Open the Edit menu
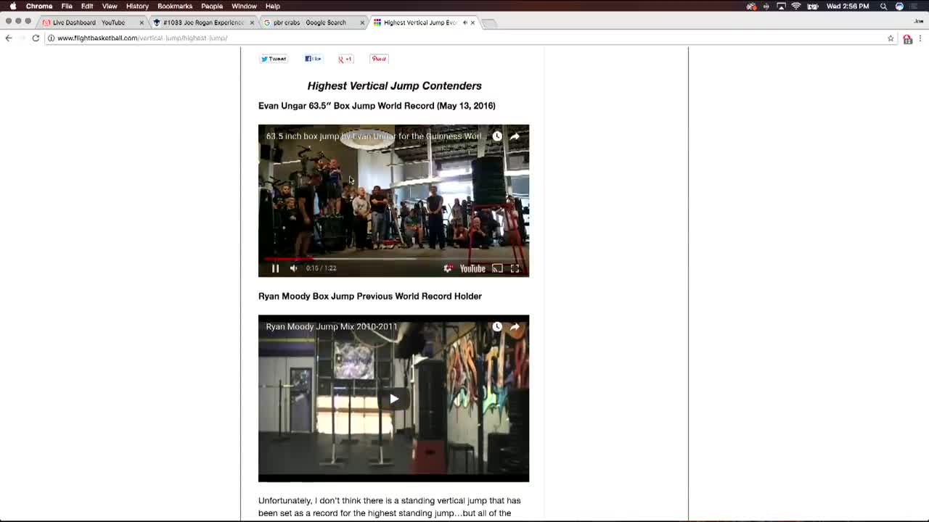Viewport: 929px width, 522px height. tap(87, 6)
